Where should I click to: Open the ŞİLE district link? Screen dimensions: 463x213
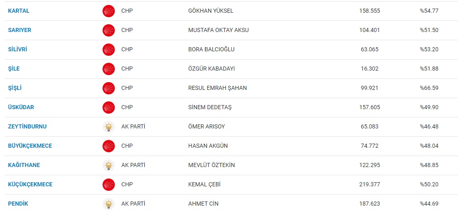[14, 69]
